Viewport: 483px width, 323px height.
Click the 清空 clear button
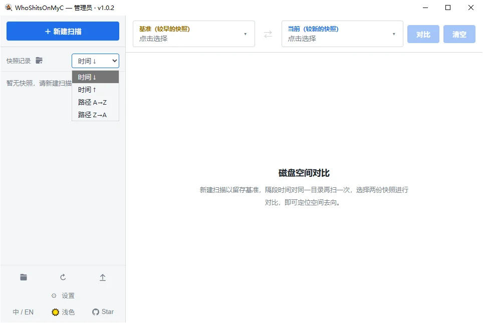point(459,34)
